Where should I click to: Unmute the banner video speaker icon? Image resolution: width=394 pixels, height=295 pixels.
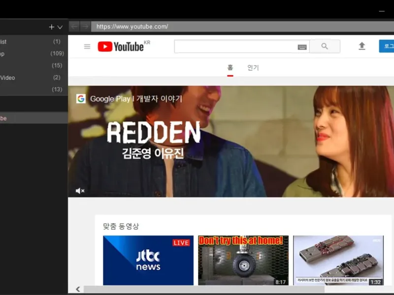(x=80, y=191)
